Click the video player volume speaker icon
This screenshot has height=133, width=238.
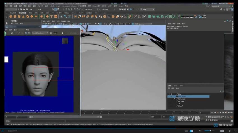pyautogui.click(x=200, y=131)
